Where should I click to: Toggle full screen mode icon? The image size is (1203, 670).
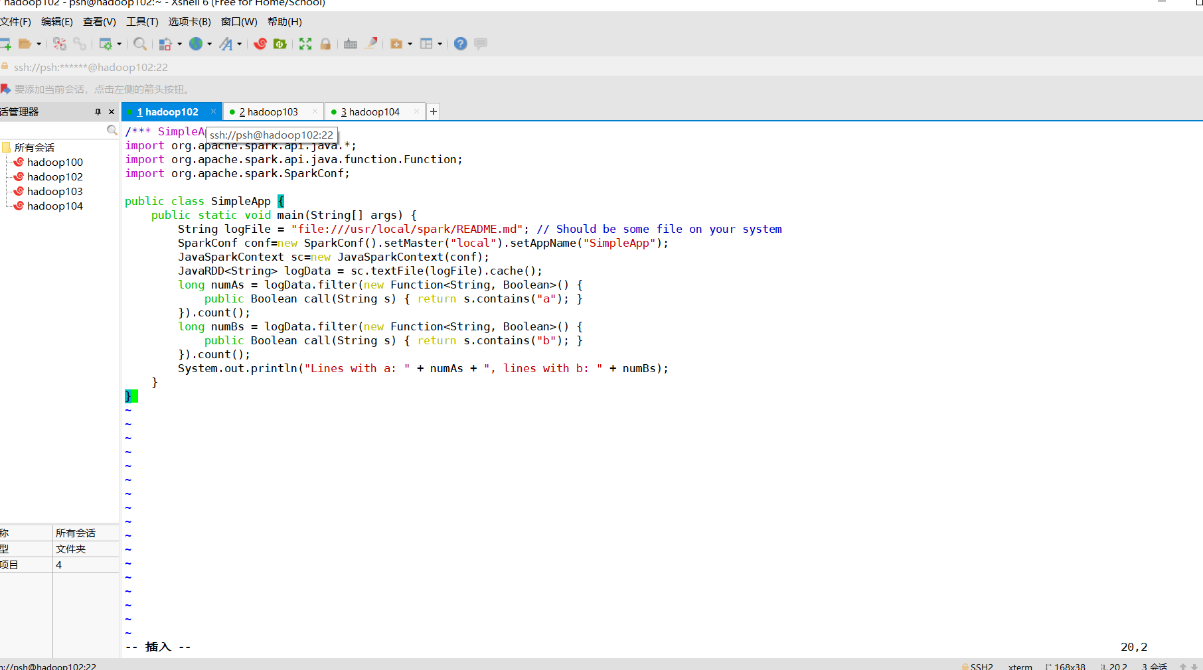click(305, 44)
